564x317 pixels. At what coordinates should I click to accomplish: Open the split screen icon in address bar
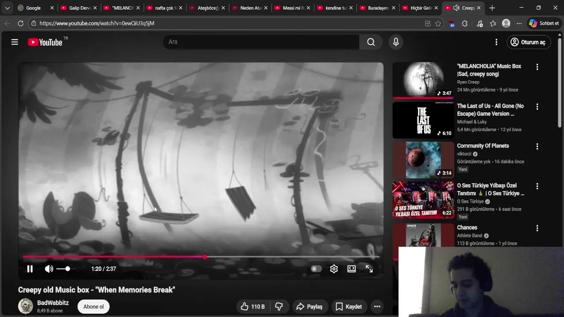pyautogui.click(x=427, y=23)
